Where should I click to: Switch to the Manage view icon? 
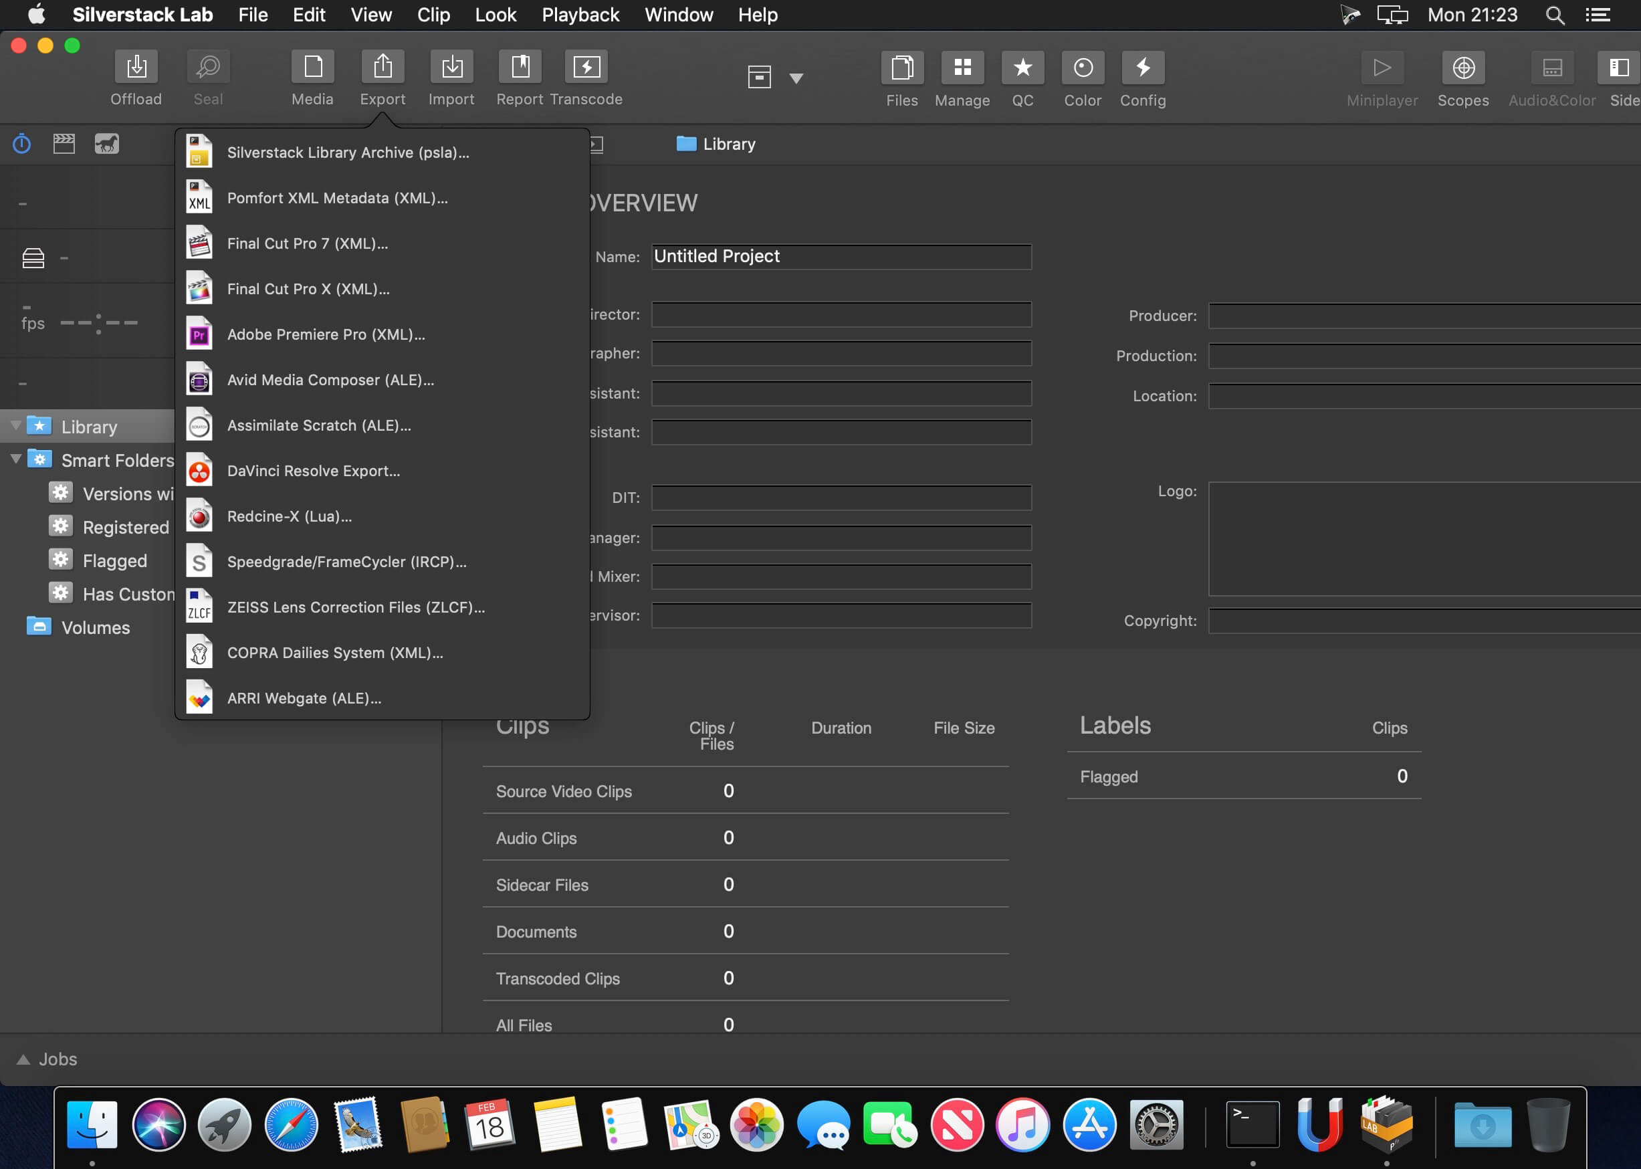click(x=962, y=68)
